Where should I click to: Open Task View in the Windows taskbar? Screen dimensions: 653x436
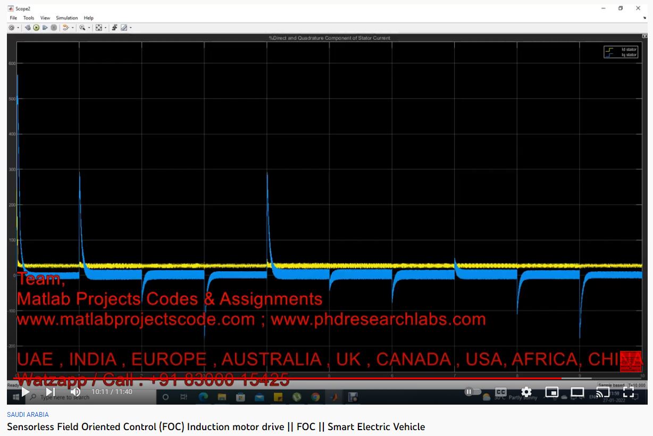pyautogui.click(x=183, y=397)
